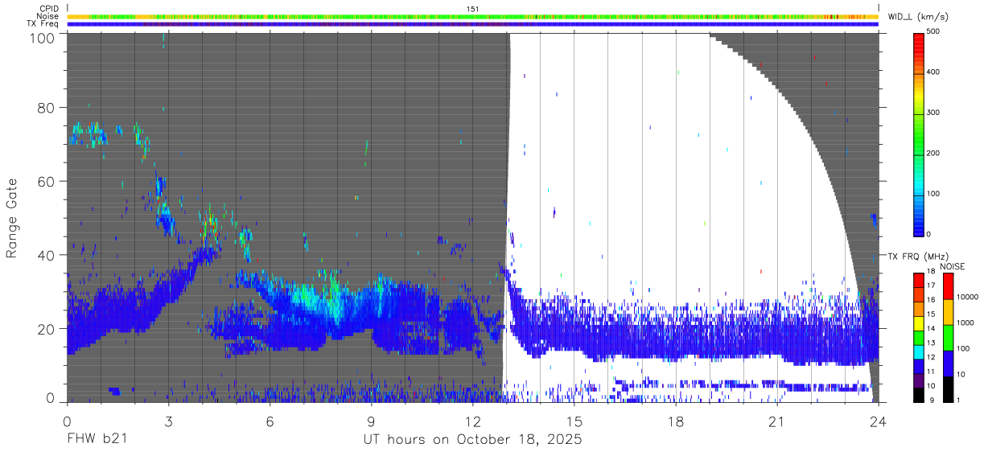Click the 1000 noise tick label

965,323
